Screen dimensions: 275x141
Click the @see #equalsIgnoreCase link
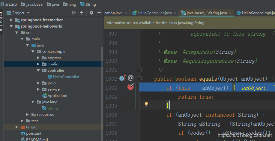(210, 61)
